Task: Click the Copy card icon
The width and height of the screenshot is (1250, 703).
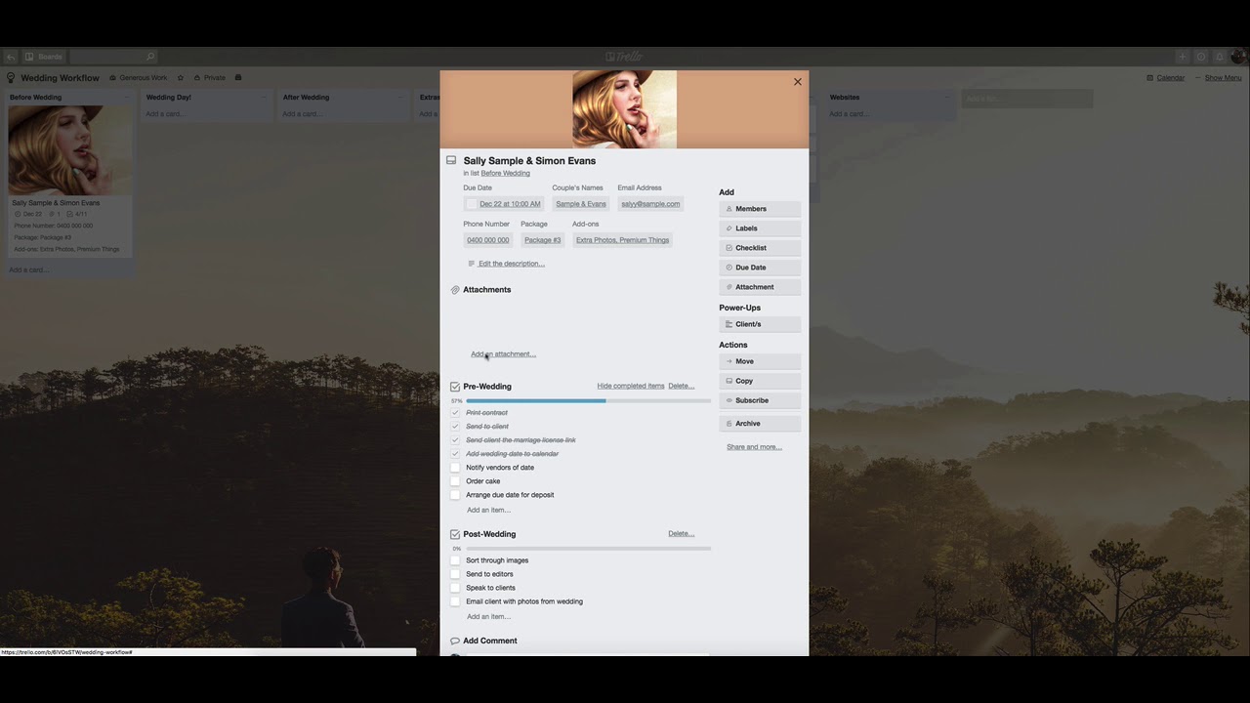Action: (729, 381)
